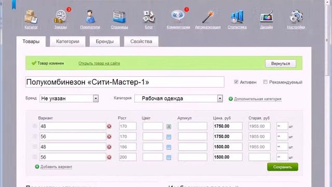Click the 1750.00 price field of the first row

pyautogui.click(x=228, y=126)
